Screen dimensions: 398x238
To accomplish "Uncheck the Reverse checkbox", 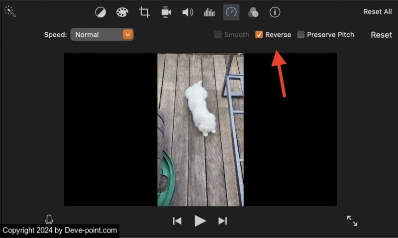I will click(259, 34).
